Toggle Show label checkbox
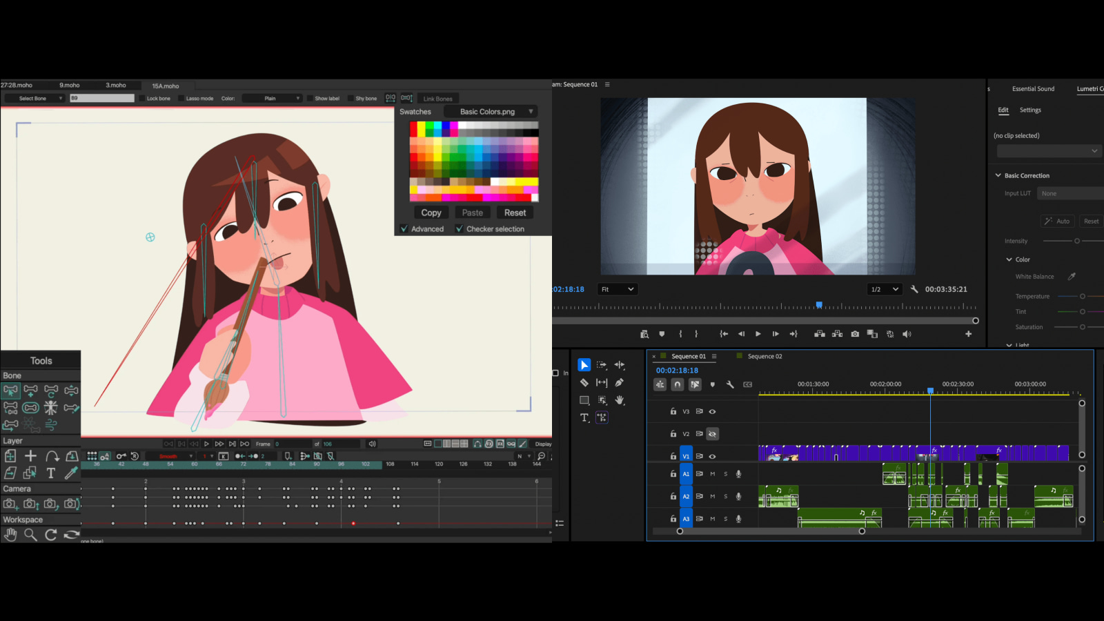 pos(310,99)
